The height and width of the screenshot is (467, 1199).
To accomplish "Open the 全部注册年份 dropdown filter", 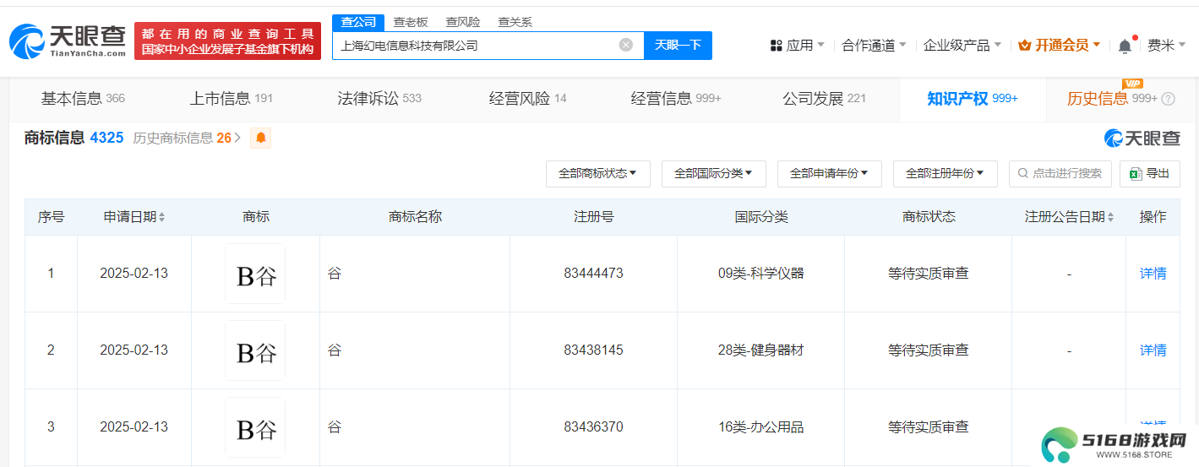I will click(x=945, y=173).
